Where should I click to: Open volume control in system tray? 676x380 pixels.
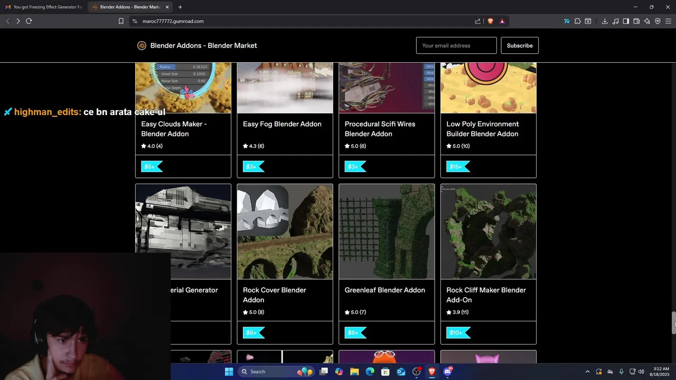pyautogui.click(x=641, y=372)
